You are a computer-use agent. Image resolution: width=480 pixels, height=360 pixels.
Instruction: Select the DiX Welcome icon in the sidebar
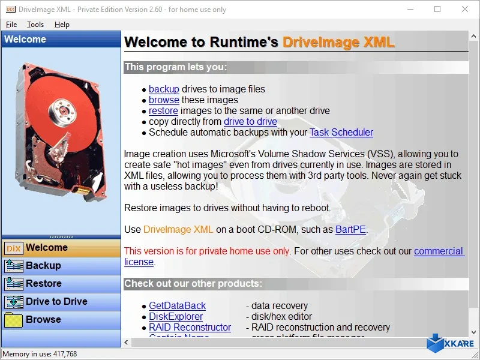(13, 247)
